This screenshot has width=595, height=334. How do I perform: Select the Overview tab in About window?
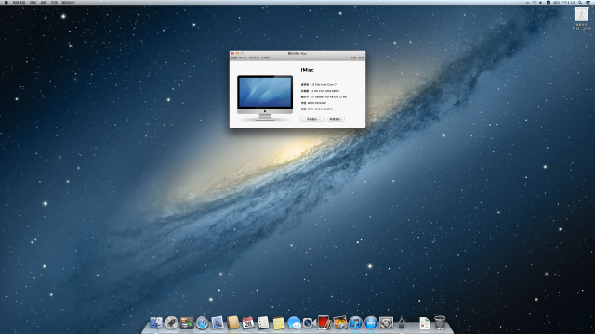click(x=234, y=58)
